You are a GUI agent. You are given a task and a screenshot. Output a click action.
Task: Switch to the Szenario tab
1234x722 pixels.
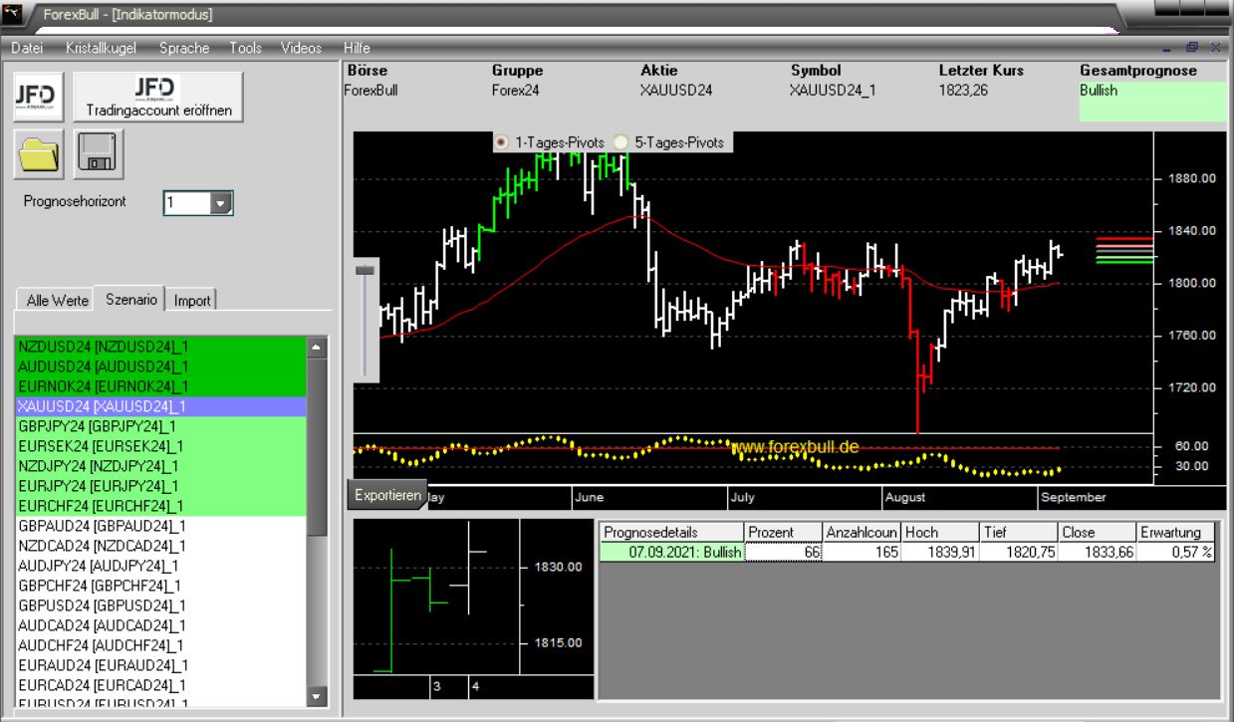coord(131,298)
